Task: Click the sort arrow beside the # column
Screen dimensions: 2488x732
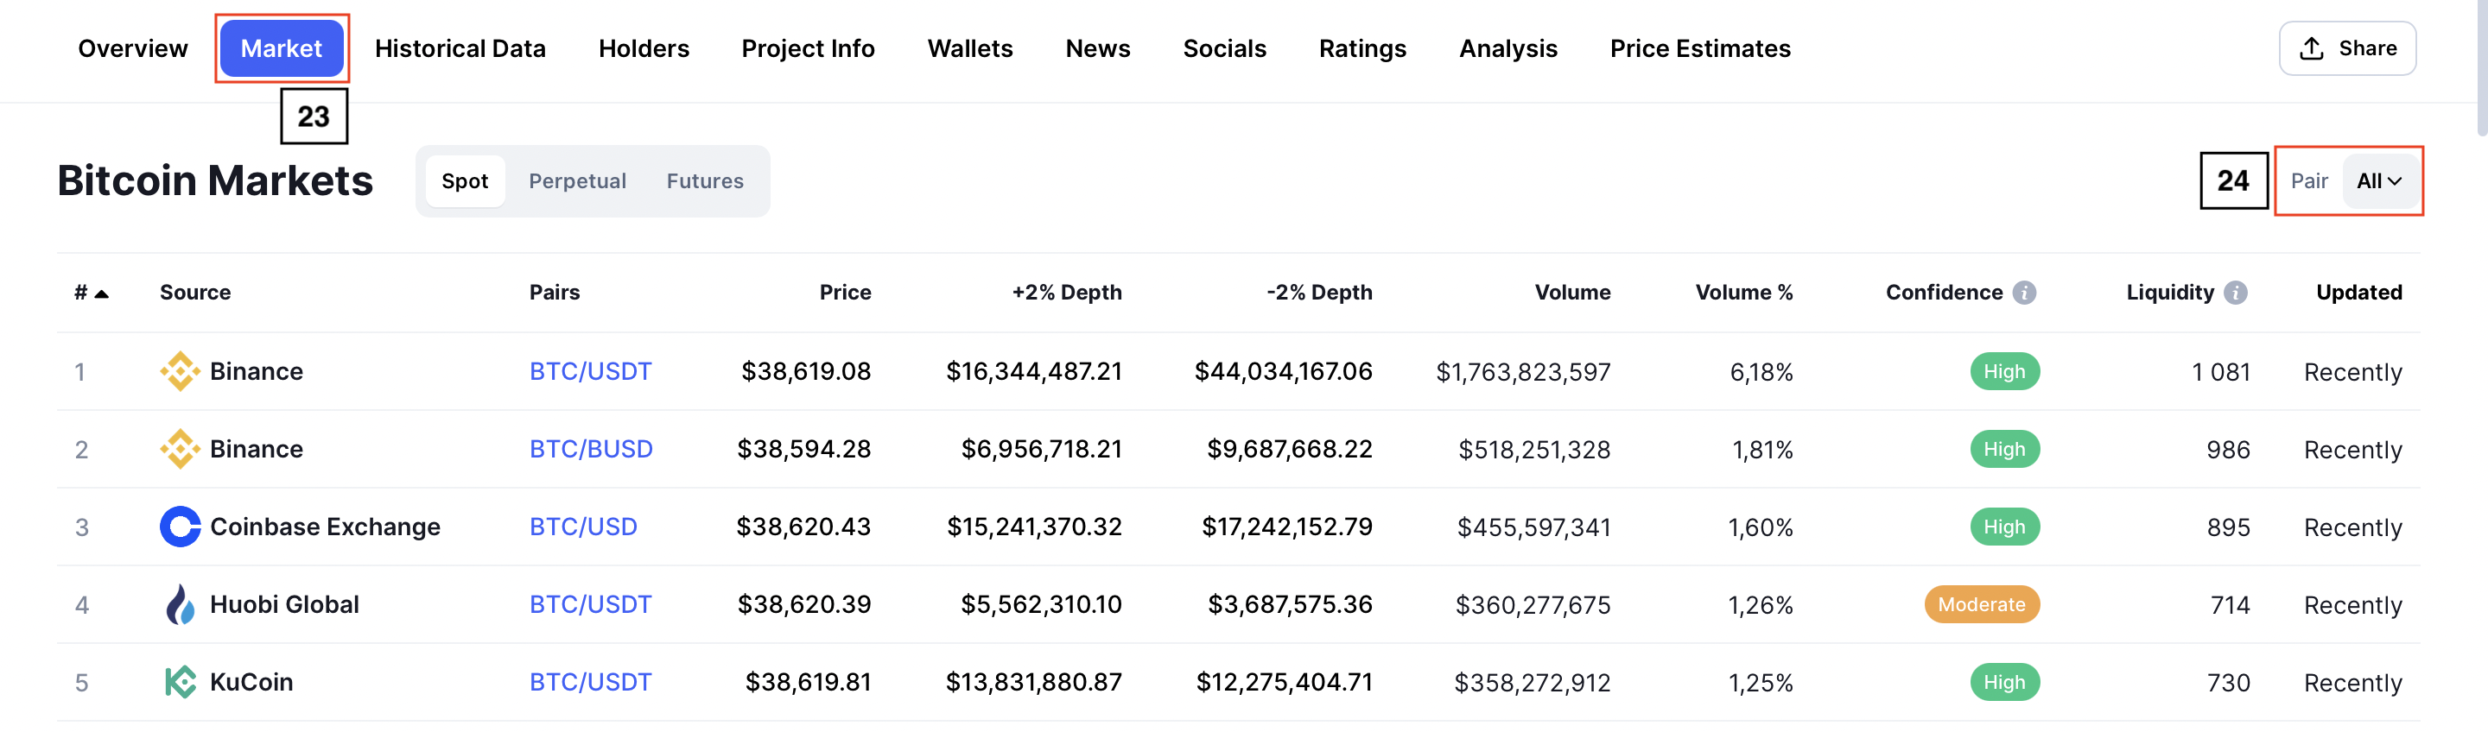Action: [x=101, y=293]
